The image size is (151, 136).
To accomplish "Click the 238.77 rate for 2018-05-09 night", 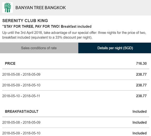I will tap(141, 85).
